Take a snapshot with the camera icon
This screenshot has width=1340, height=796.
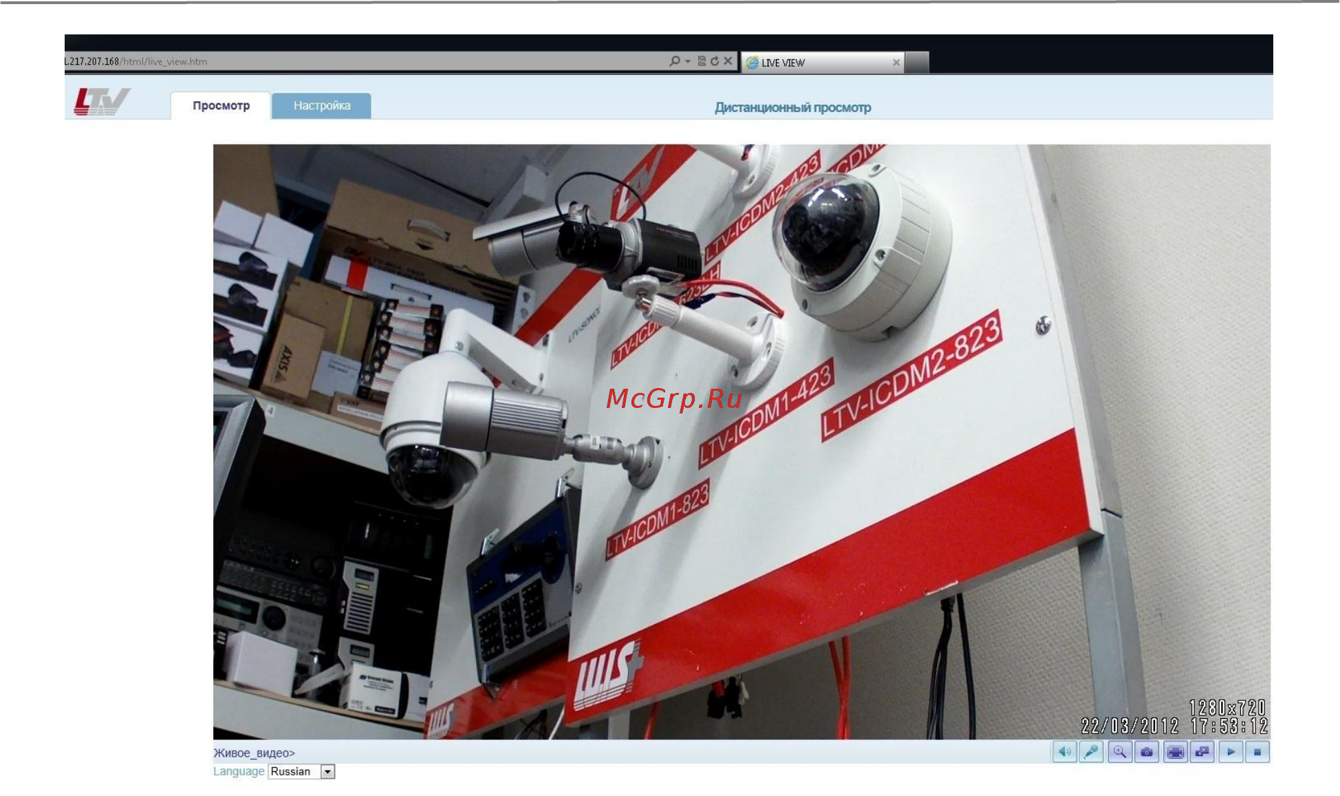click(x=1147, y=752)
